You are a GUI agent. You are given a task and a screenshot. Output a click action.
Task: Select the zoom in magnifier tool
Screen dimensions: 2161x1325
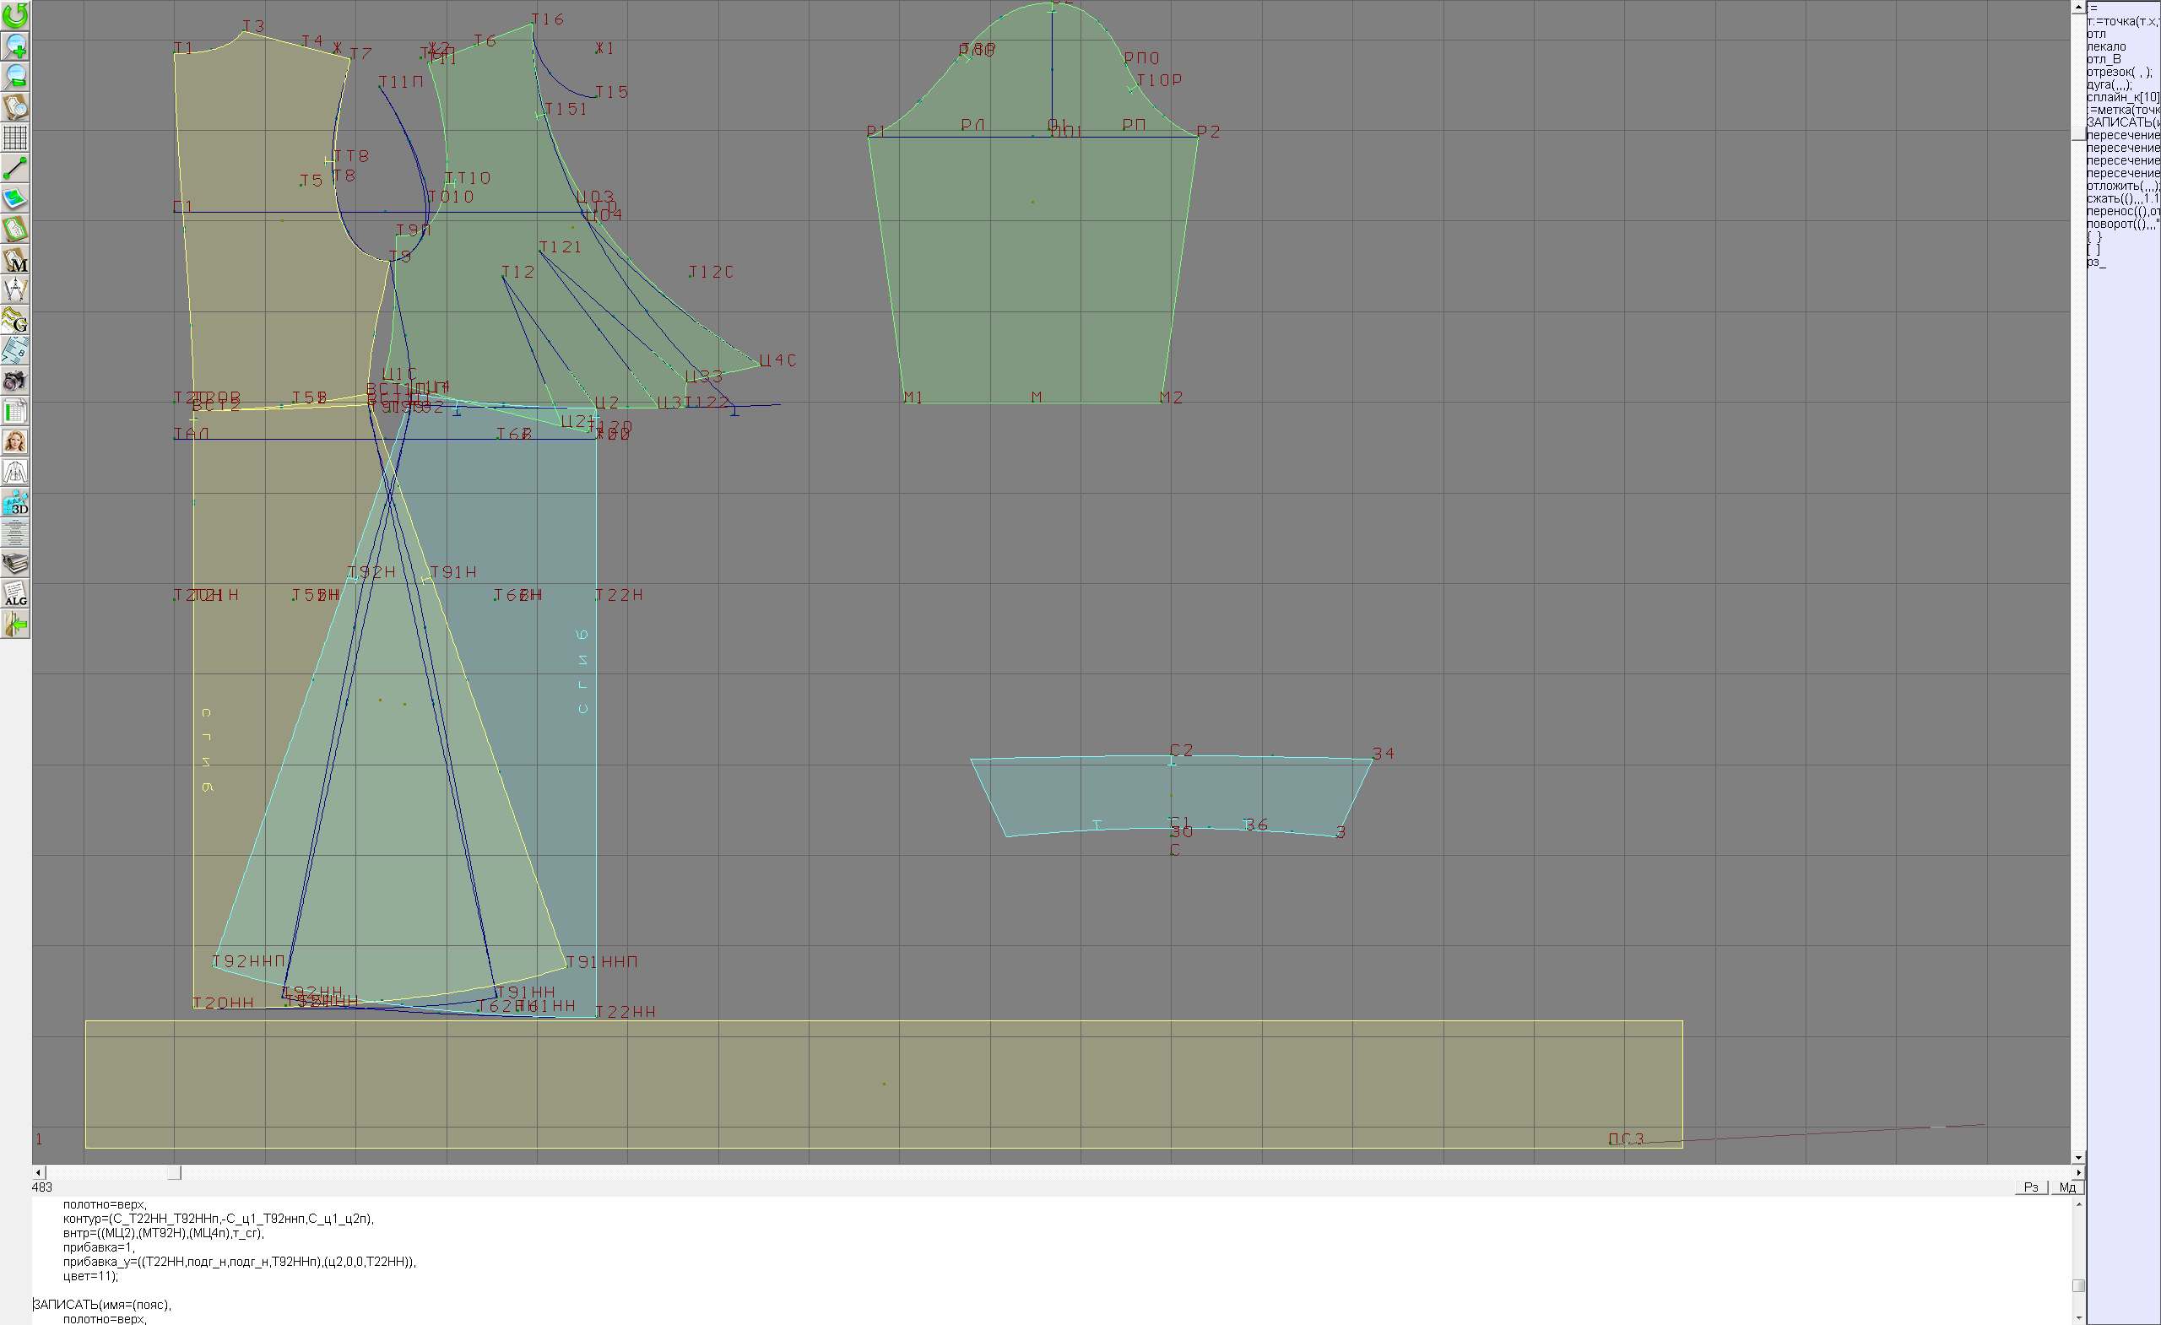pos(15,46)
